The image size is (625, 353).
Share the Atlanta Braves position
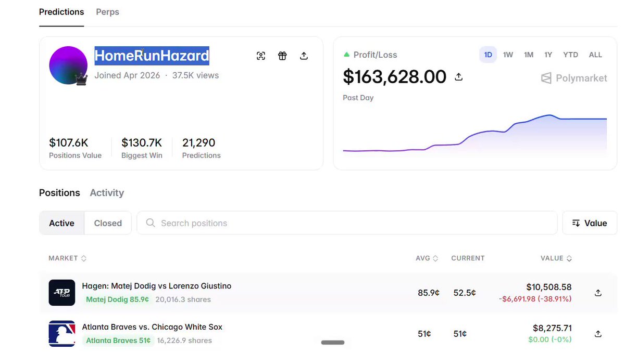click(598, 334)
